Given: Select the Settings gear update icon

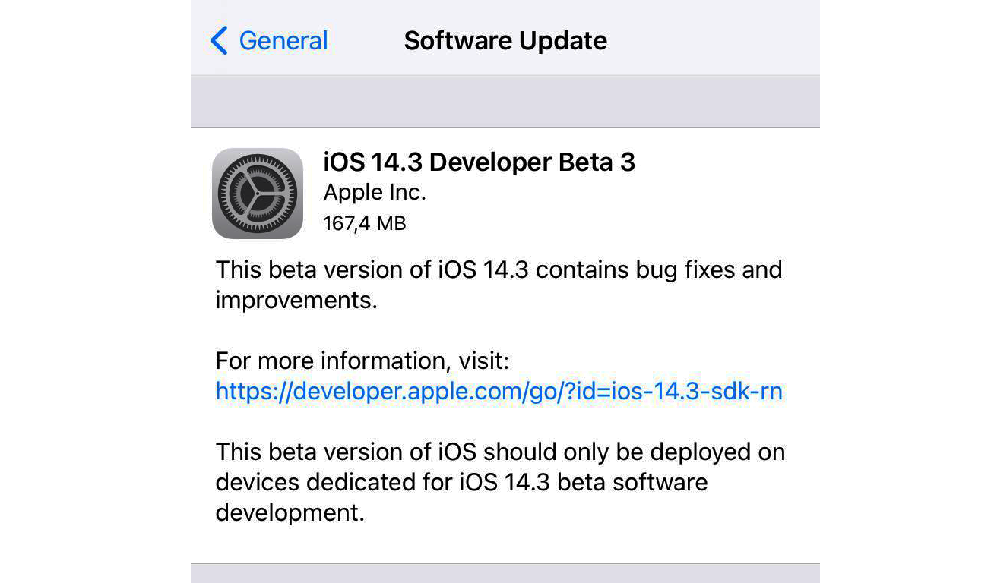Looking at the screenshot, I should coord(258,194).
